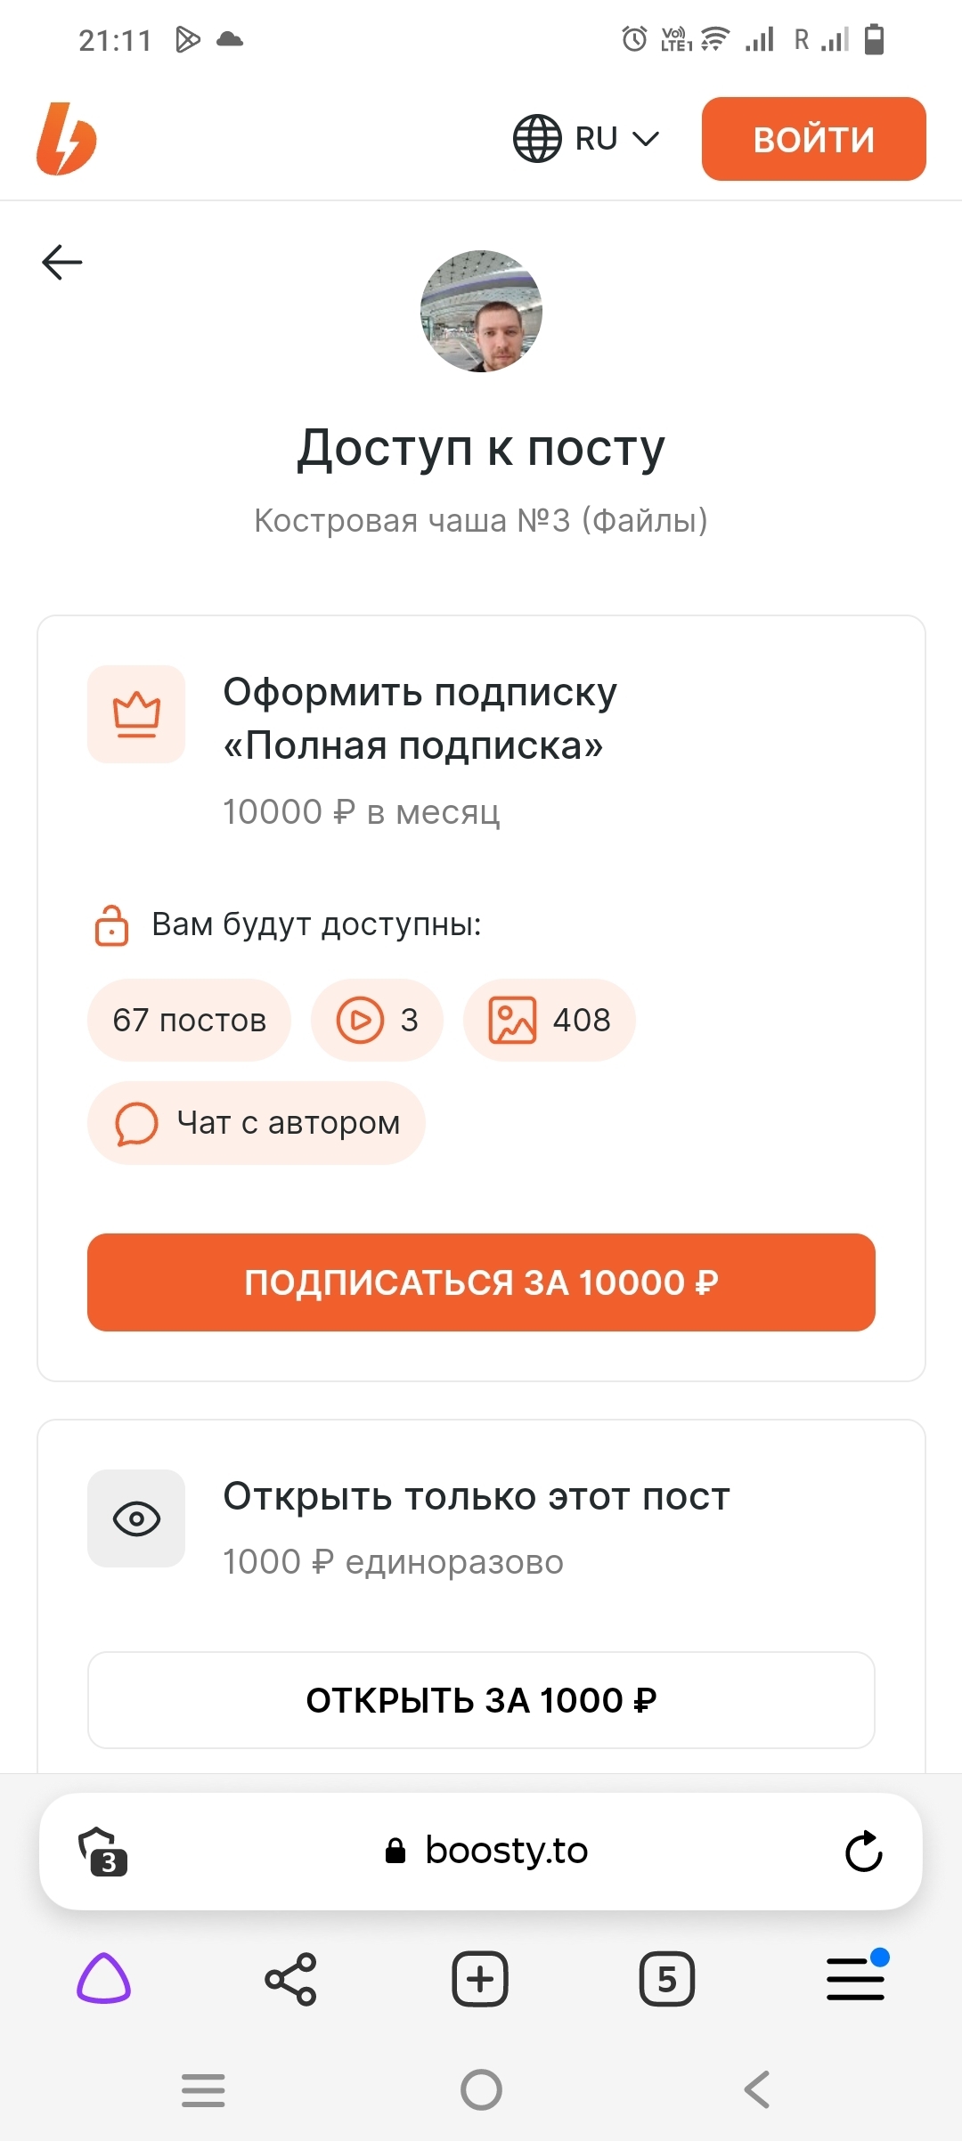The height and width of the screenshot is (2141, 962).
Task: Tap the 67 постов chip
Action: 189,1020
